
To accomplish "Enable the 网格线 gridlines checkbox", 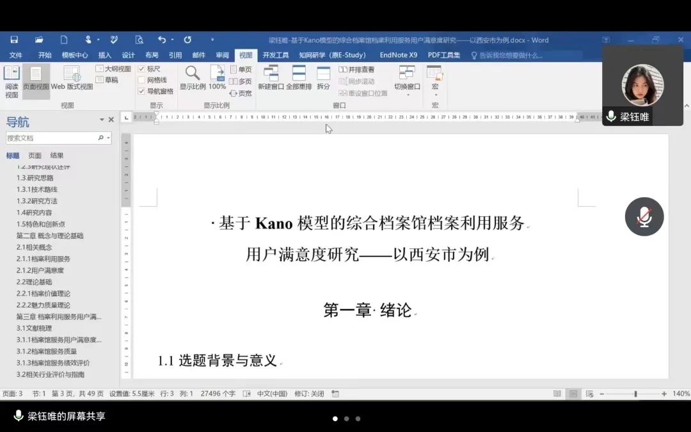I will point(142,80).
